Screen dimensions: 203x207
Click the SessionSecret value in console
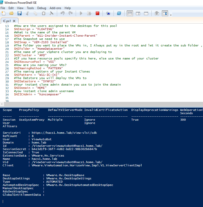64,149
